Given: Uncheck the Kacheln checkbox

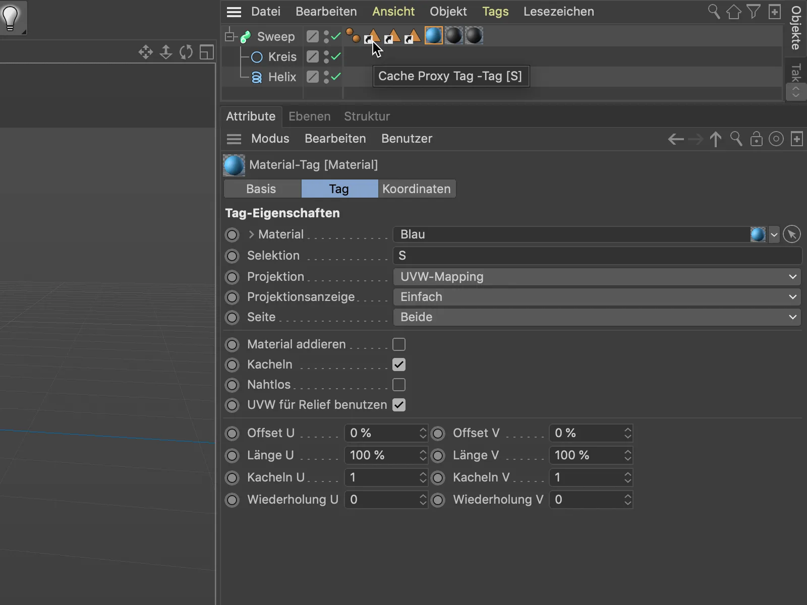Looking at the screenshot, I should tap(399, 365).
